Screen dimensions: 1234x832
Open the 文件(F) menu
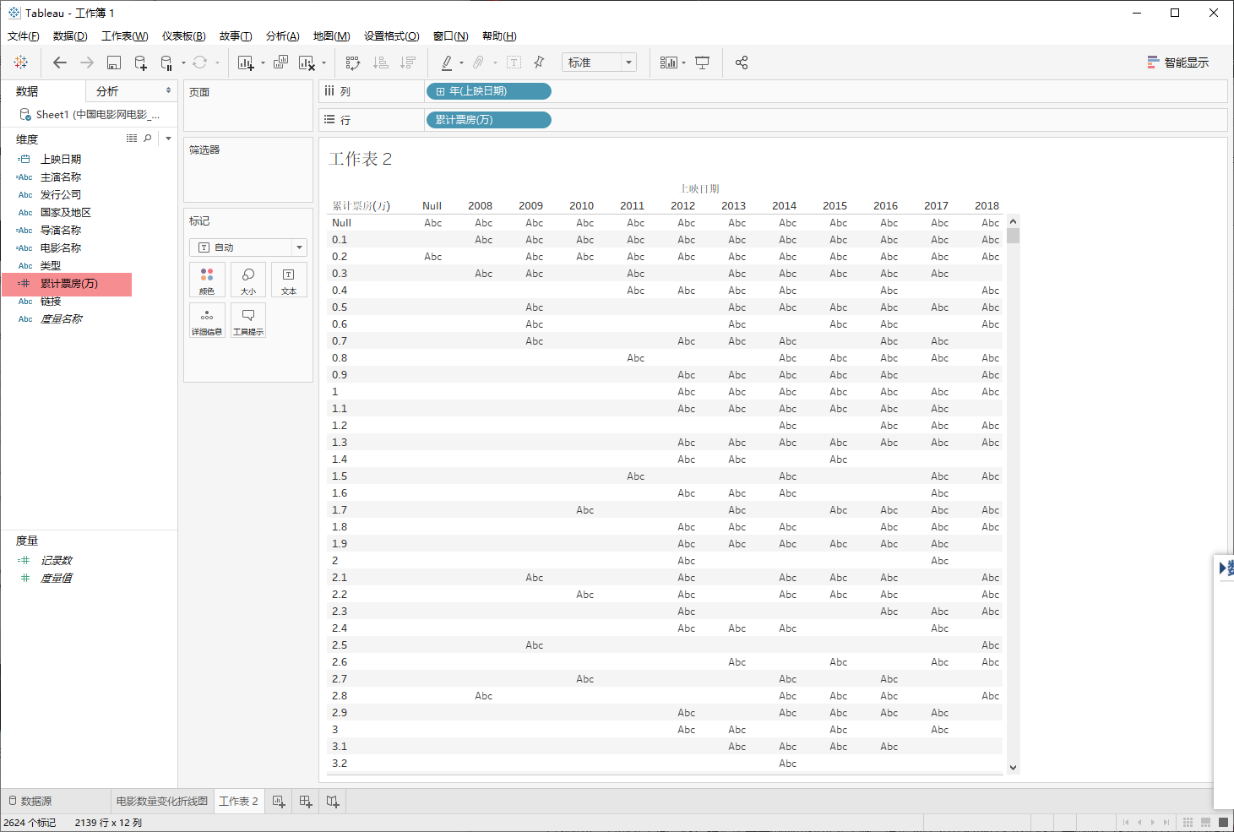pyautogui.click(x=23, y=35)
